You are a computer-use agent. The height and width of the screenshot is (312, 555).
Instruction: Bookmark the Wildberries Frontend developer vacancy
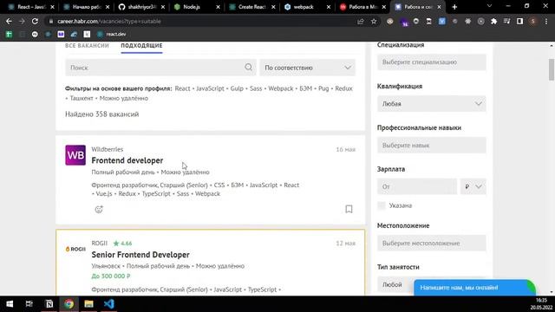tap(349, 209)
